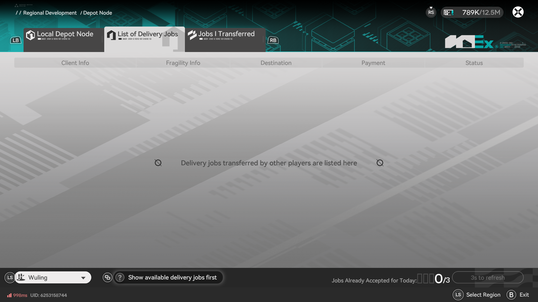538x302 pixels.
Task: Click the RS stick icon at top
Action: coord(431,12)
